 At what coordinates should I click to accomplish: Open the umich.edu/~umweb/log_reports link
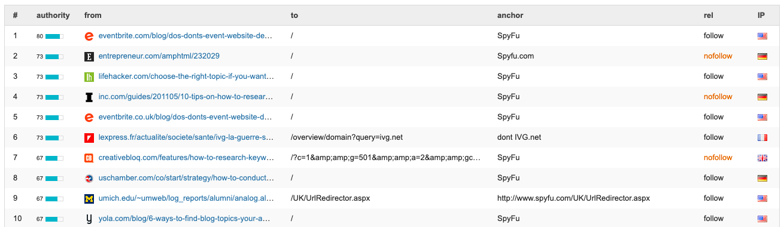tap(186, 198)
